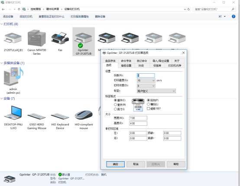This screenshot has height=186, width=240.
Task: Switch to the 标签库 tab
Action: coord(157,65)
